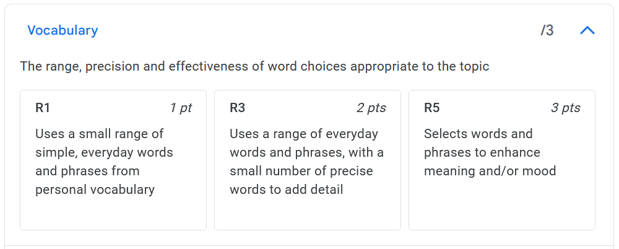Click the word 'topic' in criterion description
Screen dimensions: 619x249
pyautogui.click(x=473, y=66)
